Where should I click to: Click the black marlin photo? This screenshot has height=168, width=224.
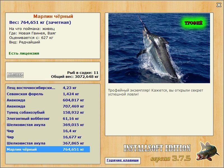click(159, 48)
